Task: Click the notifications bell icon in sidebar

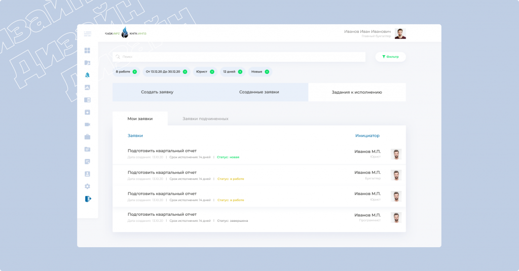Action: 87,75
